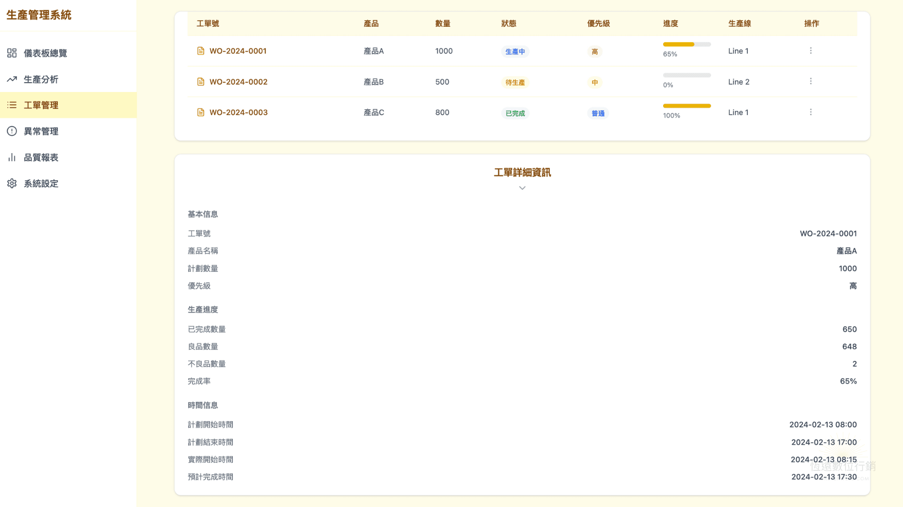Open the 儀表板總覽 dashboard icon

pos(12,53)
